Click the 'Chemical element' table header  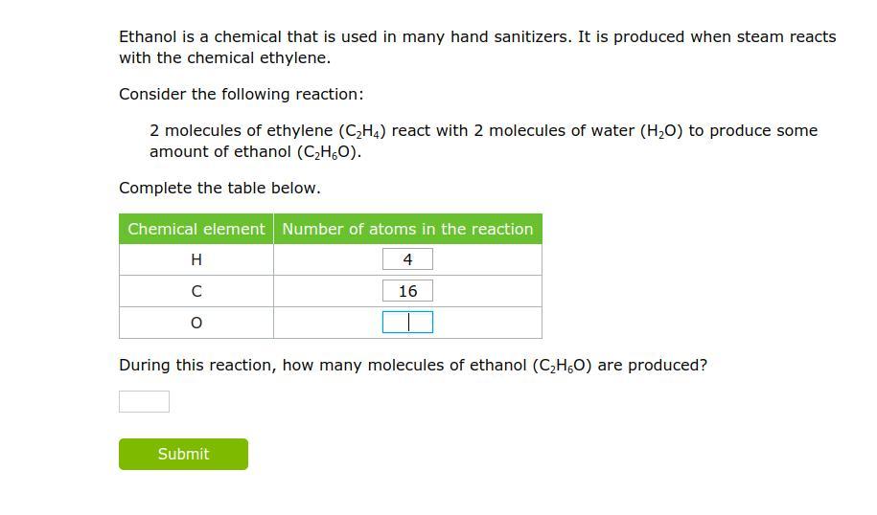pos(196,229)
